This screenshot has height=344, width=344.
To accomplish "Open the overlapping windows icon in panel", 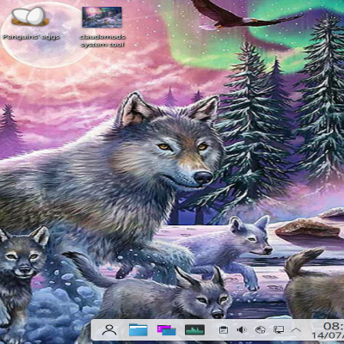I will tap(166, 330).
